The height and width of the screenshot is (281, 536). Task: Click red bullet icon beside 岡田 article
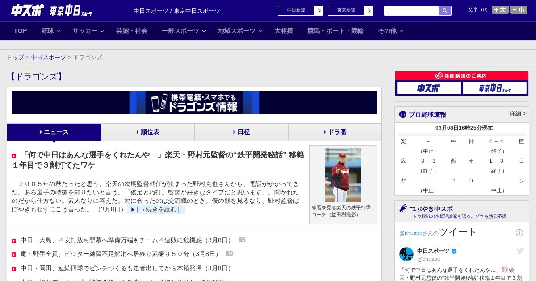click(14, 269)
